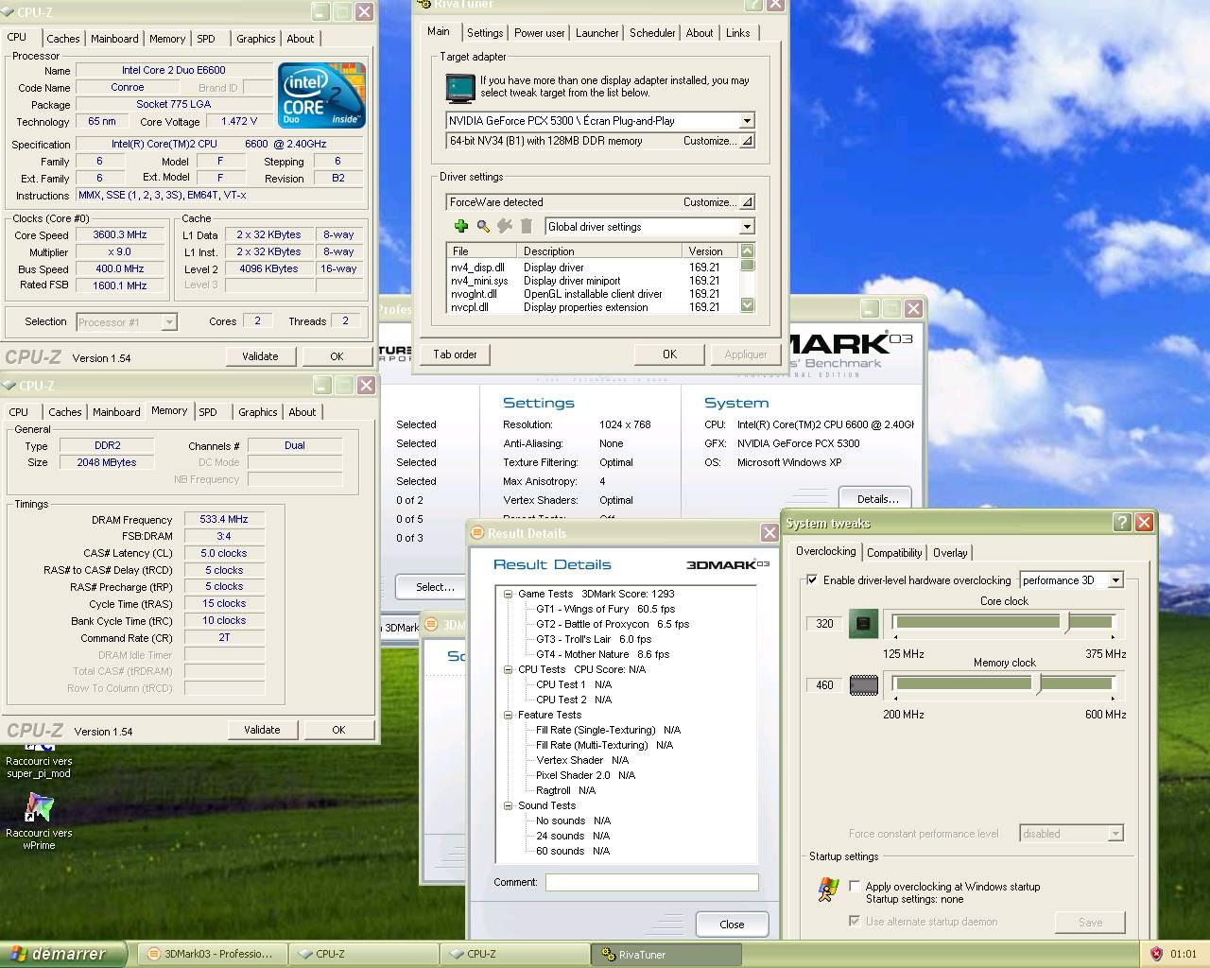
Task: Click the Memory clock slider thumb
Action: tap(1038, 683)
